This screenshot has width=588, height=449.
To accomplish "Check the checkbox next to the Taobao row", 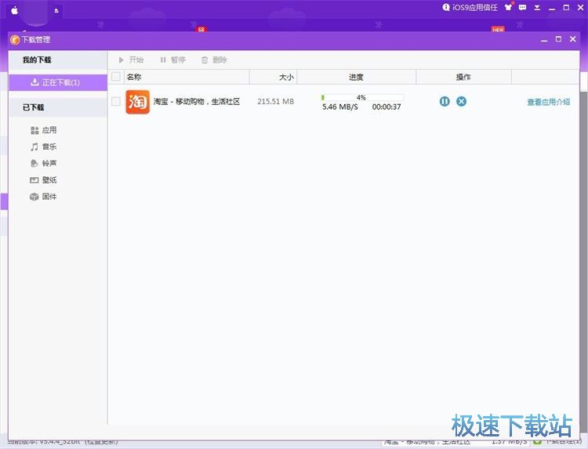I will click(116, 102).
